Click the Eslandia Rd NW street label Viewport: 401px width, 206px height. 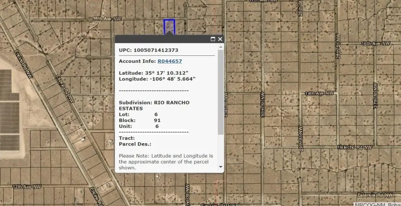tap(375, 194)
